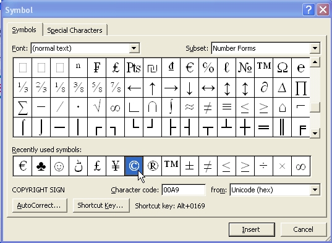The image size is (332, 243).
Task: Select the copyright sign in recently used symbols
Action: pyautogui.click(x=134, y=166)
